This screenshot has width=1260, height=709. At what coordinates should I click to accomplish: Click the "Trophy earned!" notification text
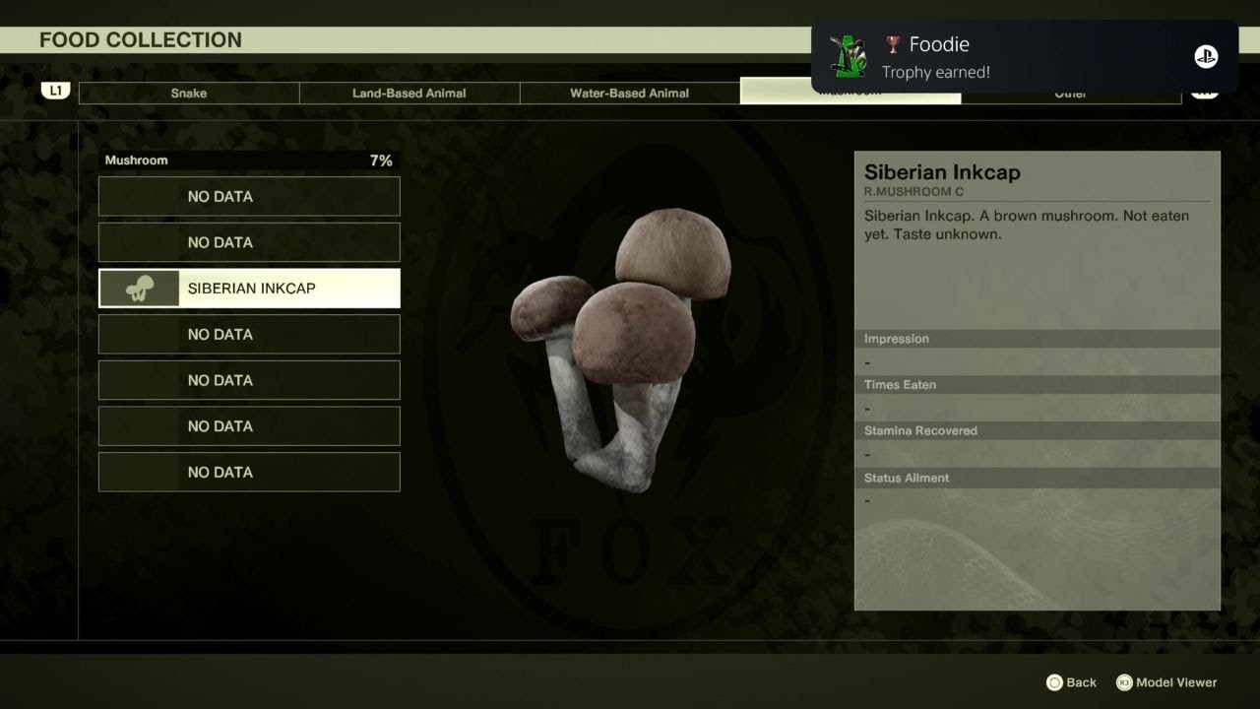tap(936, 72)
